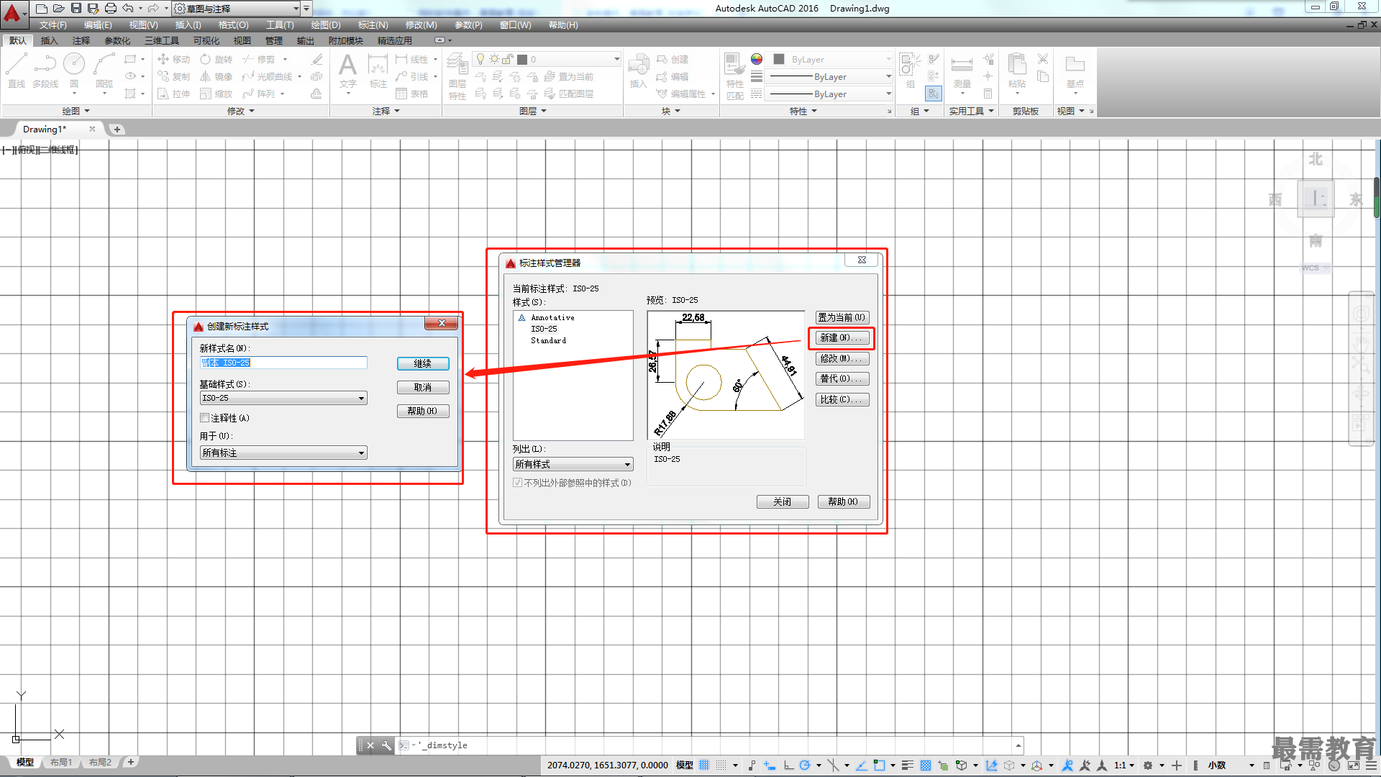The height and width of the screenshot is (777, 1381).
Task: Select the Dimension (标注) tool
Action: (378, 71)
